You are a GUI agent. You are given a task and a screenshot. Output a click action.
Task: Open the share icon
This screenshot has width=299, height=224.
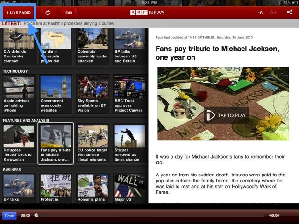pos(290,12)
